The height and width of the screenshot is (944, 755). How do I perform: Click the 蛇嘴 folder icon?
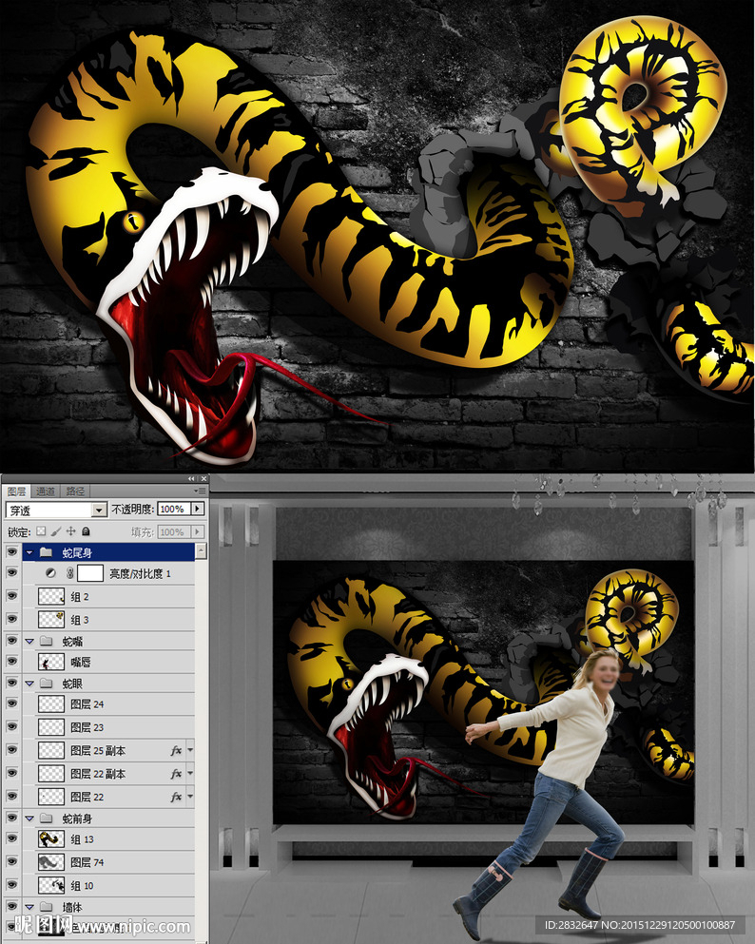click(x=46, y=641)
